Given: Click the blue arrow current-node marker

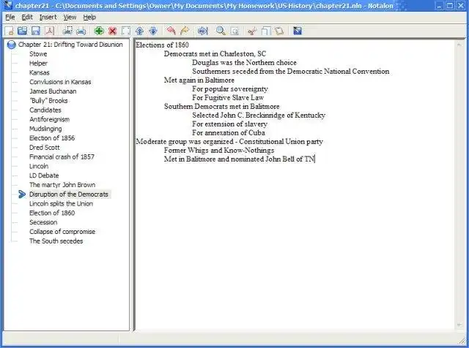Looking at the screenshot, I should pyautogui.click(x=22, y=194).
